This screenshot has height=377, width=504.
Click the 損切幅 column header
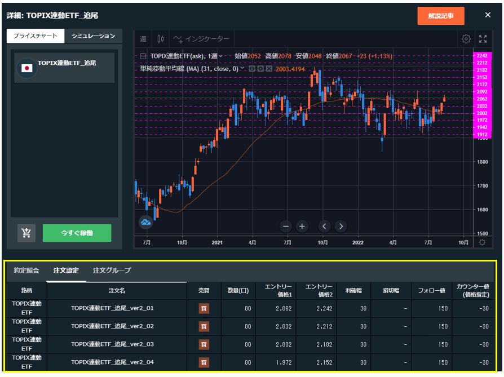[x=391, y=291]
